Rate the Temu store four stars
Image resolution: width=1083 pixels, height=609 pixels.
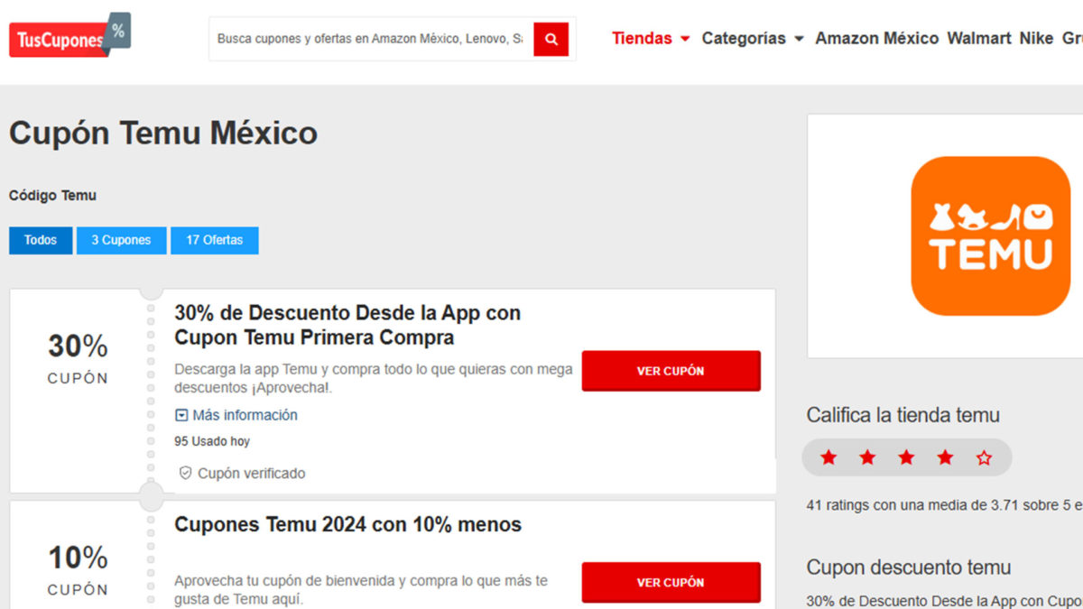[x=945, y=457]
